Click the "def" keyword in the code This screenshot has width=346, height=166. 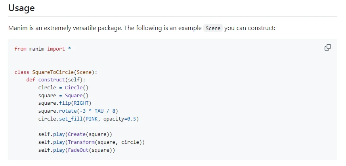point(31,79)
